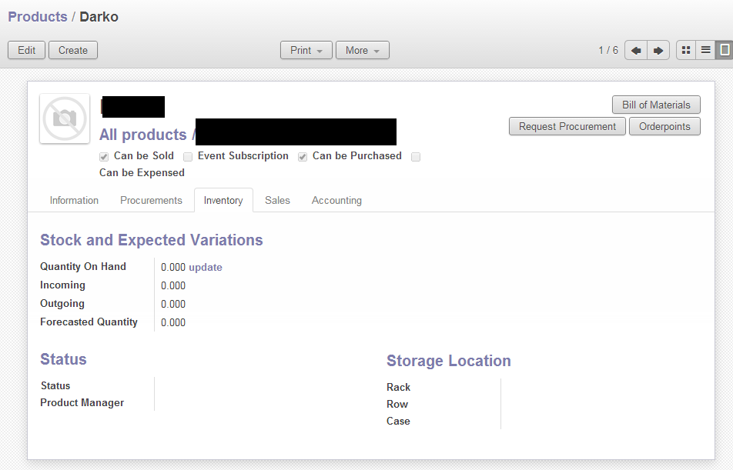The height and width of the screenshot is (470, 733).
Task: Switch to form view icon
Action: pyautogui.click(x=724, y=50)
